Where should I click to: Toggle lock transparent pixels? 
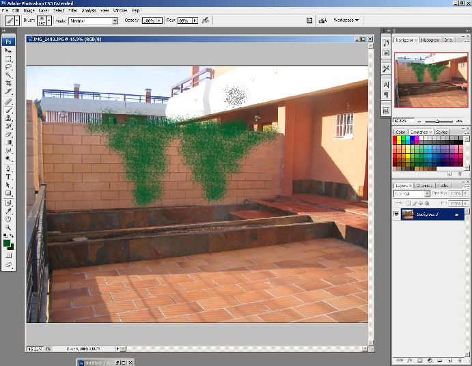(408, 203)
